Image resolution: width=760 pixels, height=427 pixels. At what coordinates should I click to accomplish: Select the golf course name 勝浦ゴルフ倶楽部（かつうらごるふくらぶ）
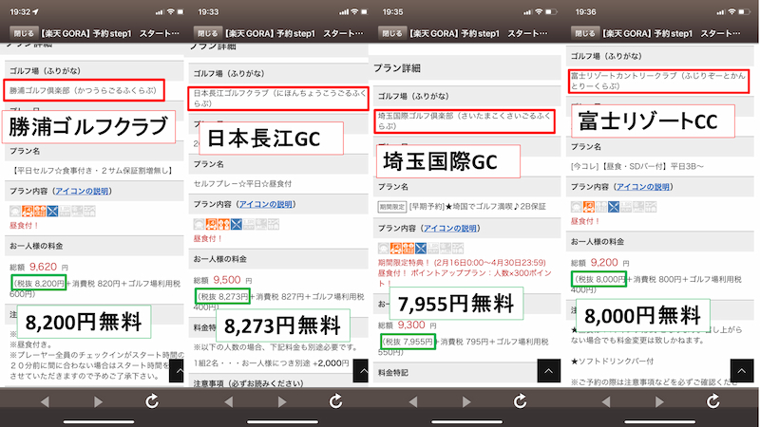83,90
